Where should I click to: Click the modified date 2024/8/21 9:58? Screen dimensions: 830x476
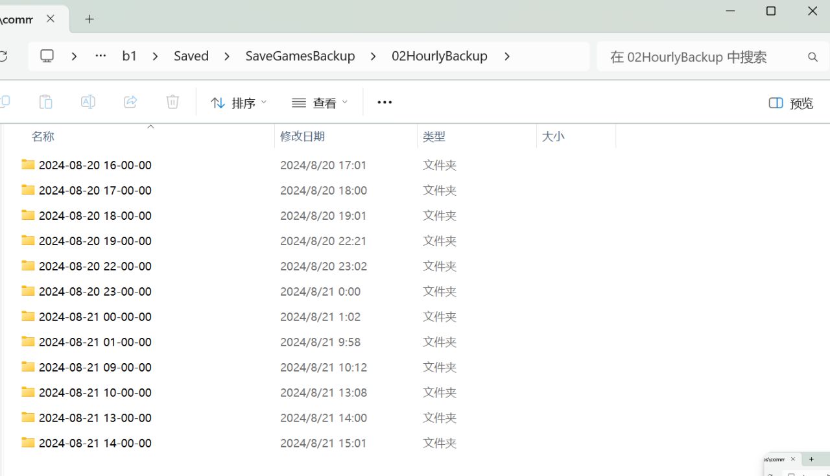320,342
